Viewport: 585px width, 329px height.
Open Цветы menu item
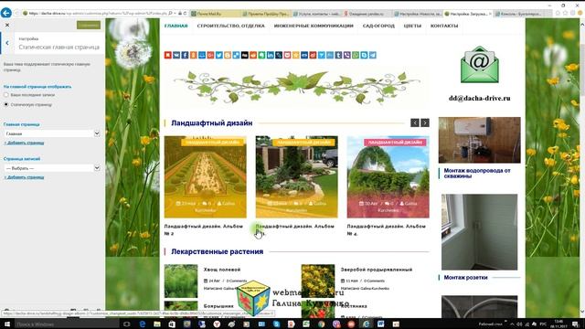tap(412, 26)
